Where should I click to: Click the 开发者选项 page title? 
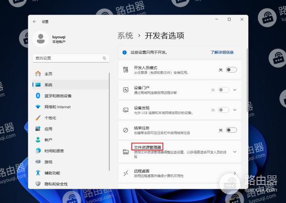[164, 36]
